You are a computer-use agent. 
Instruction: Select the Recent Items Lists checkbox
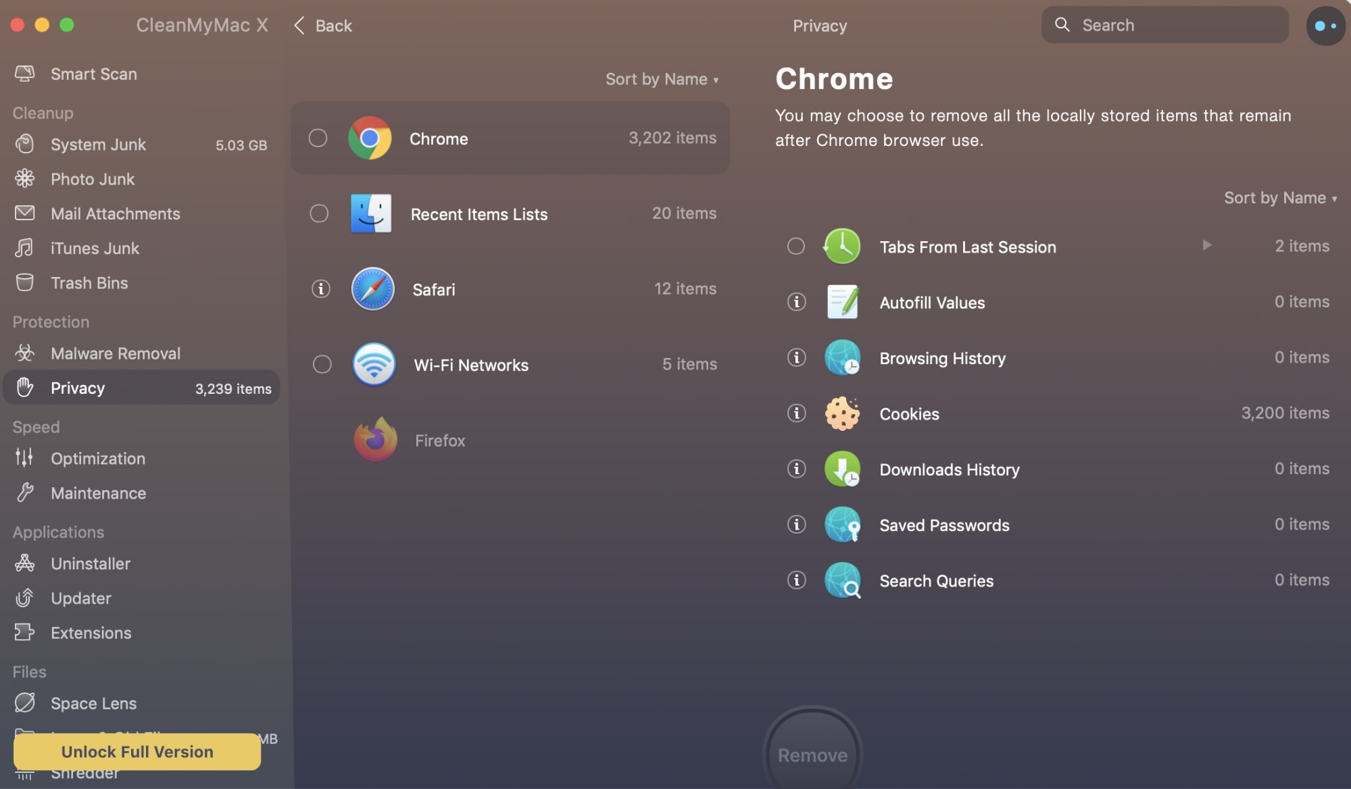[x=319, y=213]
